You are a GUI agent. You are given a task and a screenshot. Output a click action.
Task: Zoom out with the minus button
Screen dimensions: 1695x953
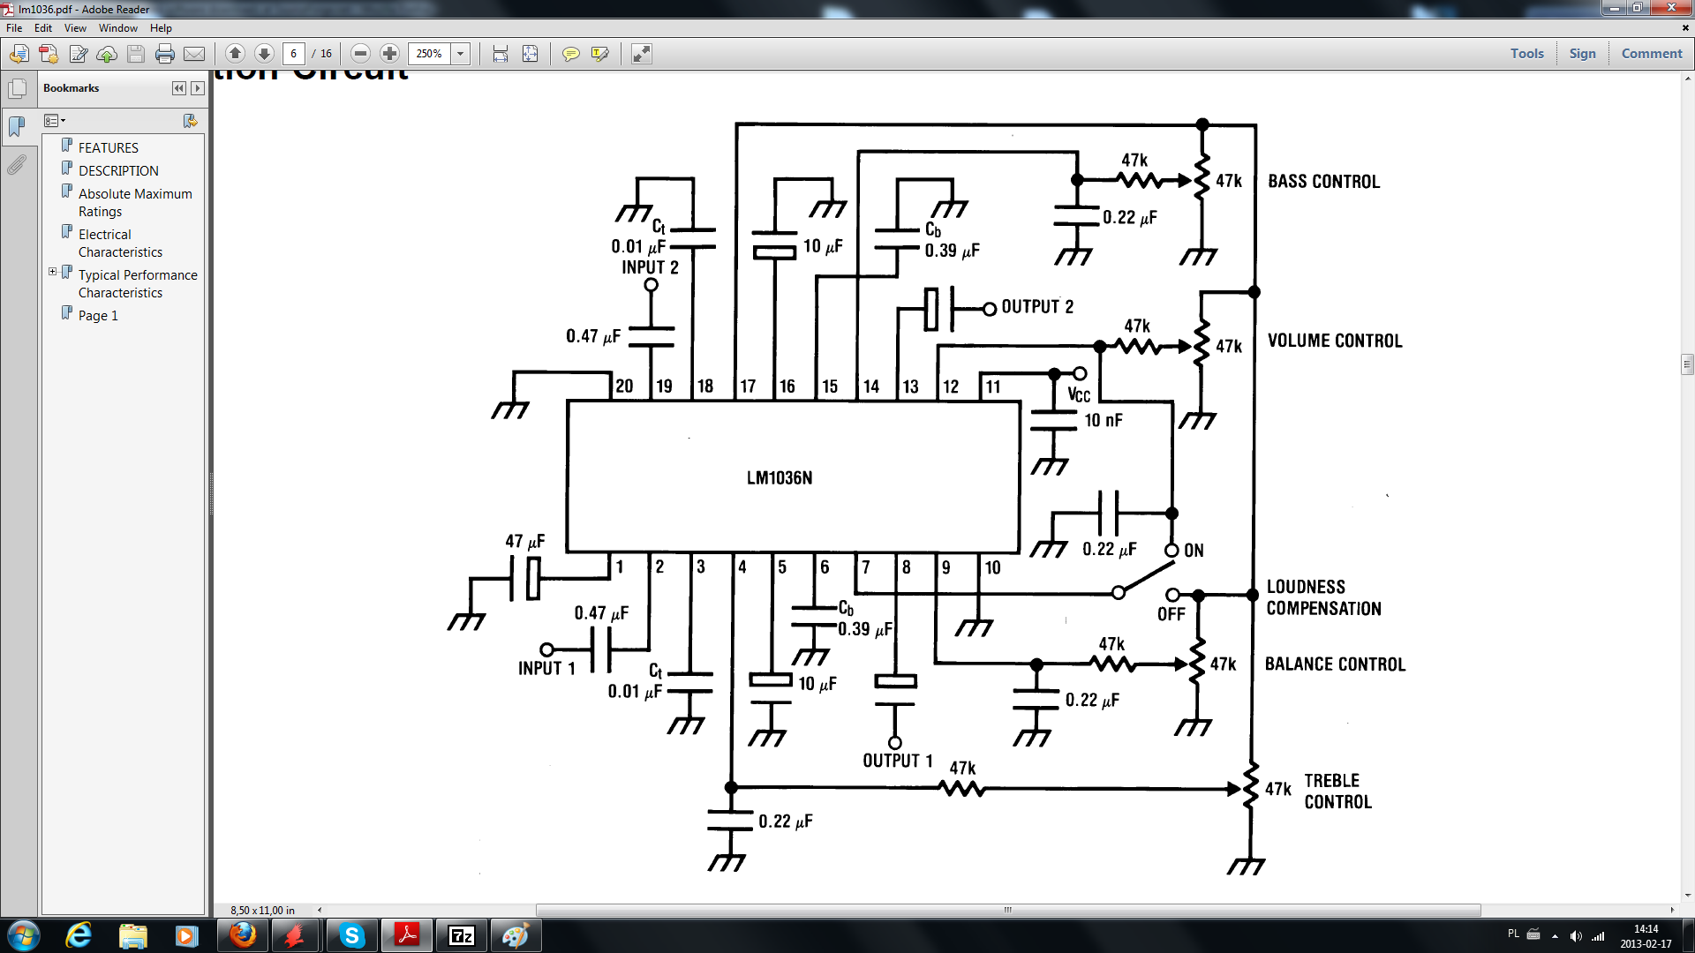tap(360, 54)
